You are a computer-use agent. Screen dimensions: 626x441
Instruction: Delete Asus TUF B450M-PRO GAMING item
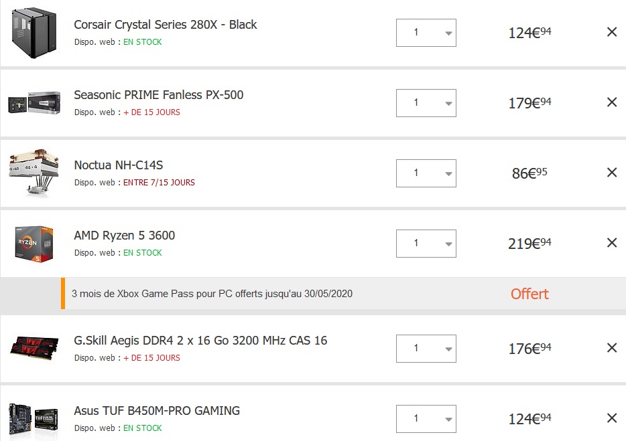click(x=612, y=418)
